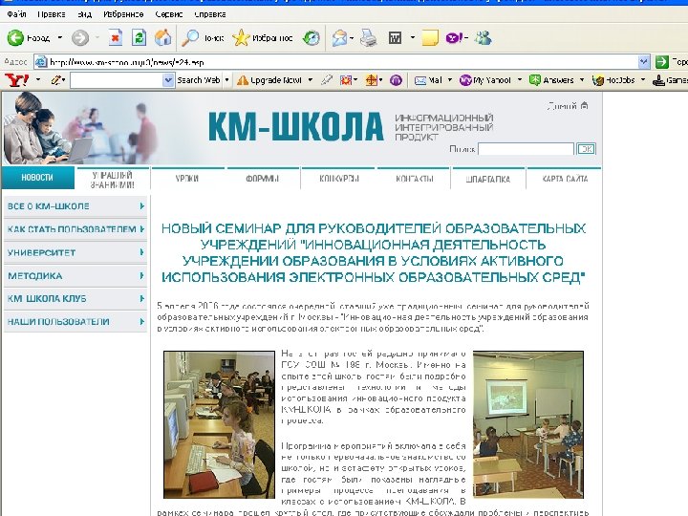
Task: Click the red Yahoo! logo in toolbar
Action: coord(16,80)
